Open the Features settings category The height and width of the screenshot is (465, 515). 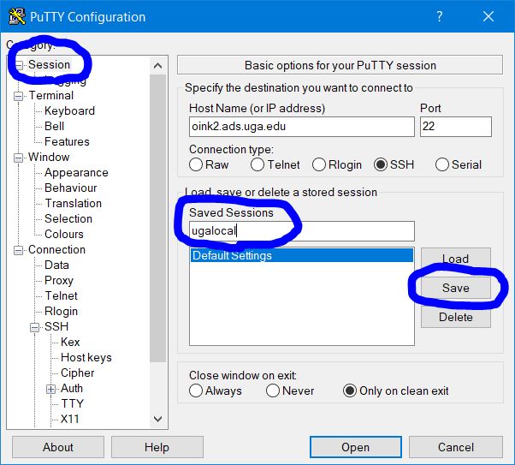(67, 142)
